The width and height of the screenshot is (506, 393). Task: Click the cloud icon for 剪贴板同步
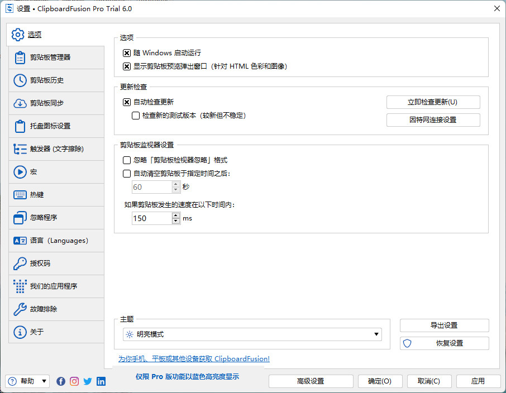pyautogui.click(x=20, y=103)
